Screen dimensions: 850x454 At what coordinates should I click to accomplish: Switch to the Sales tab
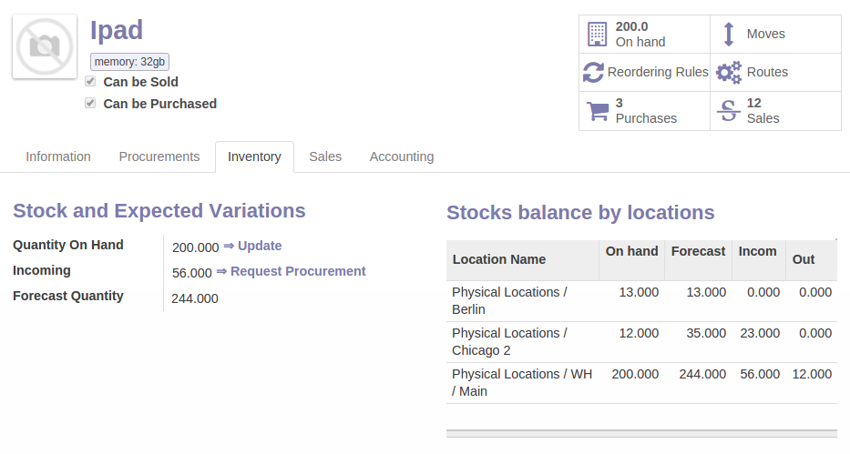[x=325, y=156]
